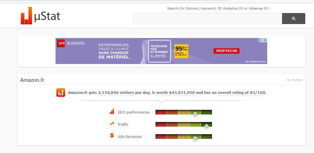Click the 'Ads Revenue' label
This screenshot has width=314, height=153.
coord(130,137)
